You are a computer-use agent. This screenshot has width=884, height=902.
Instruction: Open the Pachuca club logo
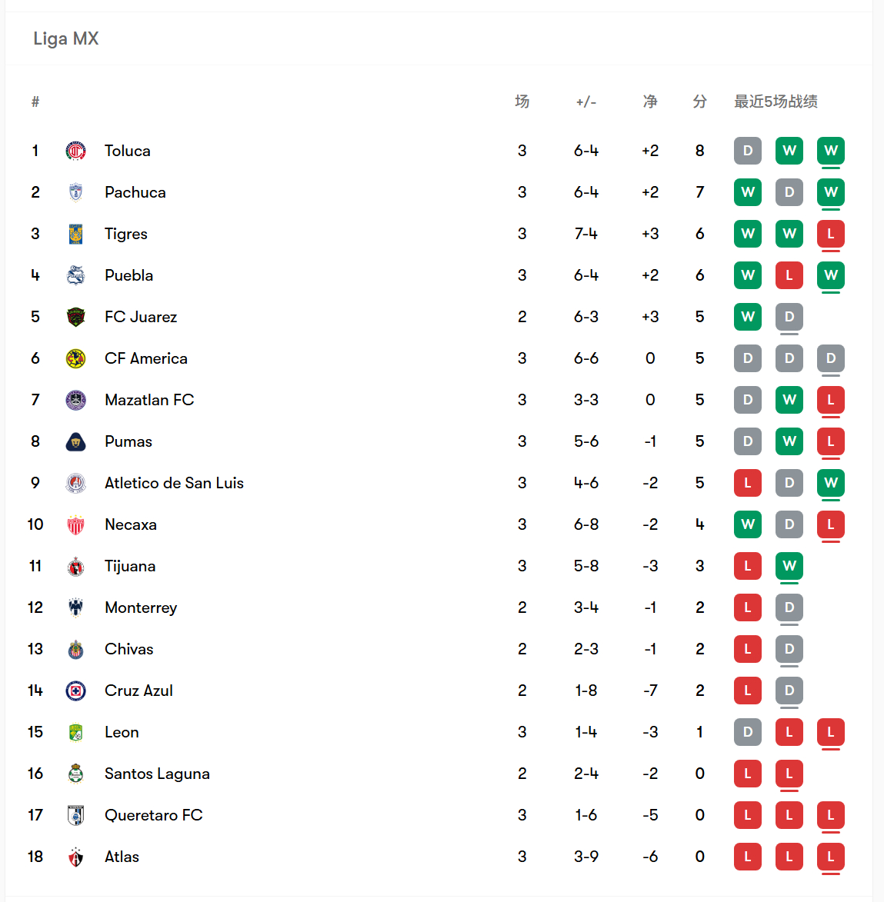pyautogui.click(x=75, y=192)
